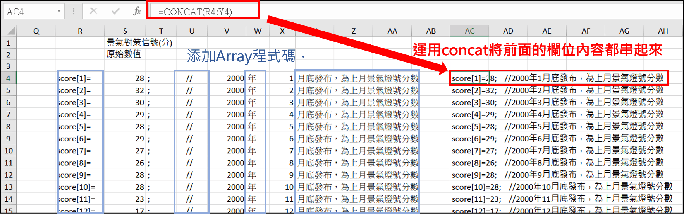Screen dimensions: 684x214
Task: Click cell AC4 with score[1]=28 result
Action: click(x=469, y=78)
